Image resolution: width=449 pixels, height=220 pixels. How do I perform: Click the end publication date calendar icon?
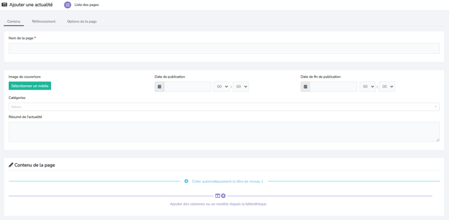click(305, 86)
